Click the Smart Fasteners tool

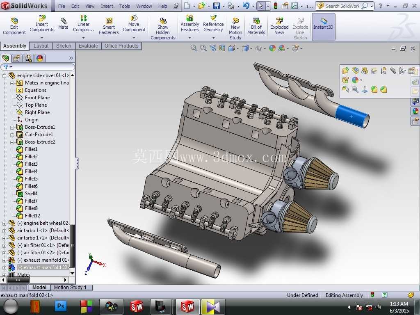coord(109,26)
